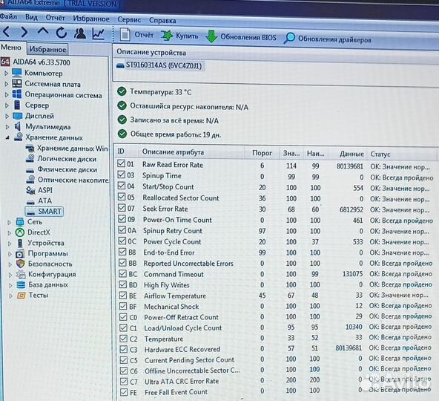
Task: Expand the Сеть tree node arrow
Action: pos(9,222)
